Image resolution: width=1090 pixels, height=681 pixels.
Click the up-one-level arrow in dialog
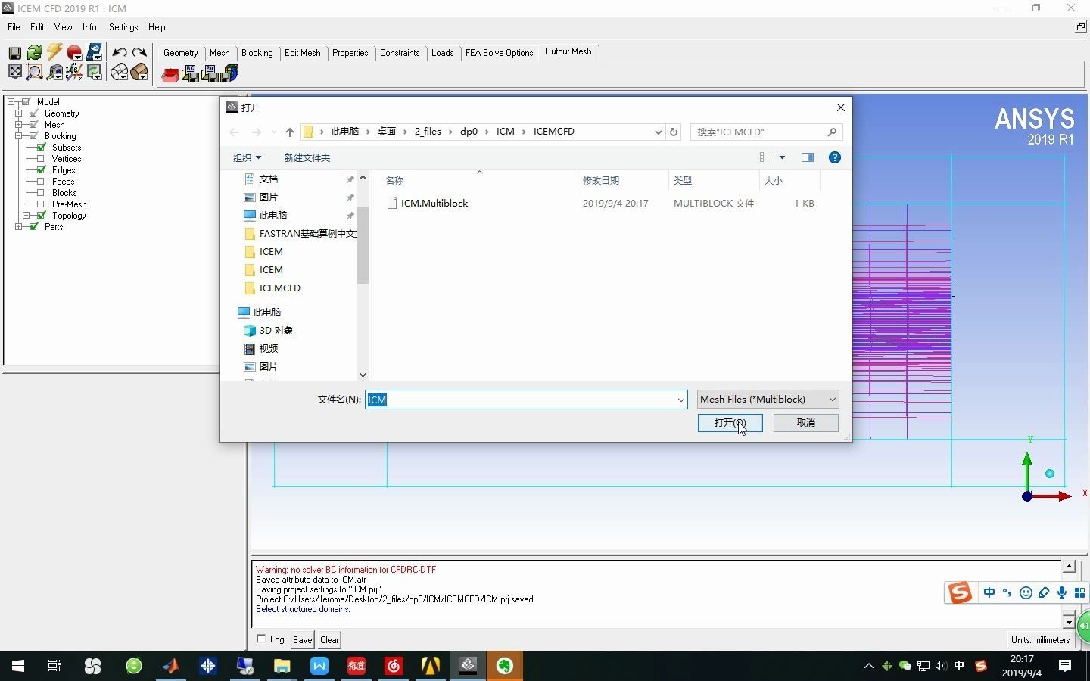290,132
